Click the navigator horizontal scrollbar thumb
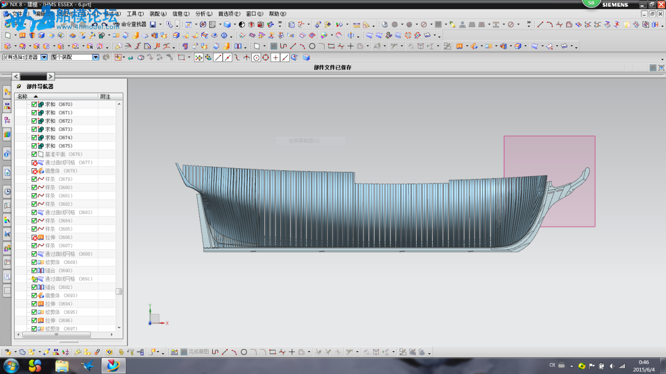Screen dimensions: 666x374 (x=58, y=335)
